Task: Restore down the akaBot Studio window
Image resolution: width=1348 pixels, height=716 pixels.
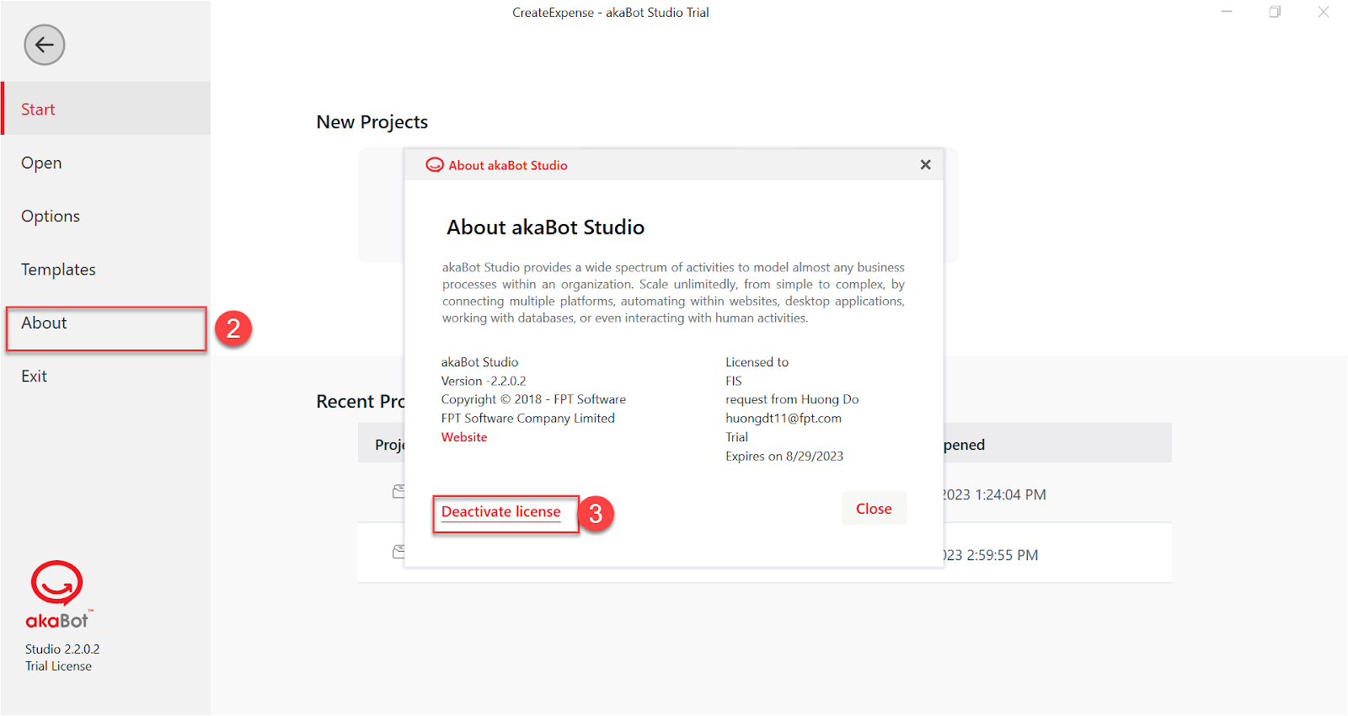Action: pyautogui.click(x=1275, y=12)
